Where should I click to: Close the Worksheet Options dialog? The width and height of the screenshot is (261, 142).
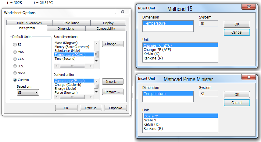[x=122, y=11]
